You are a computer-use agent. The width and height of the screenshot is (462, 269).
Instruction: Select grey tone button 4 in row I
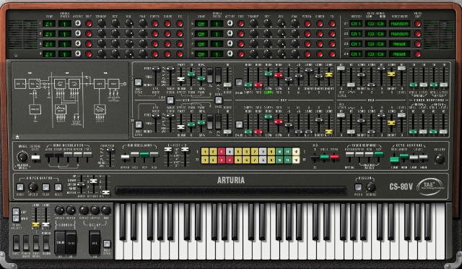point(230,152)
